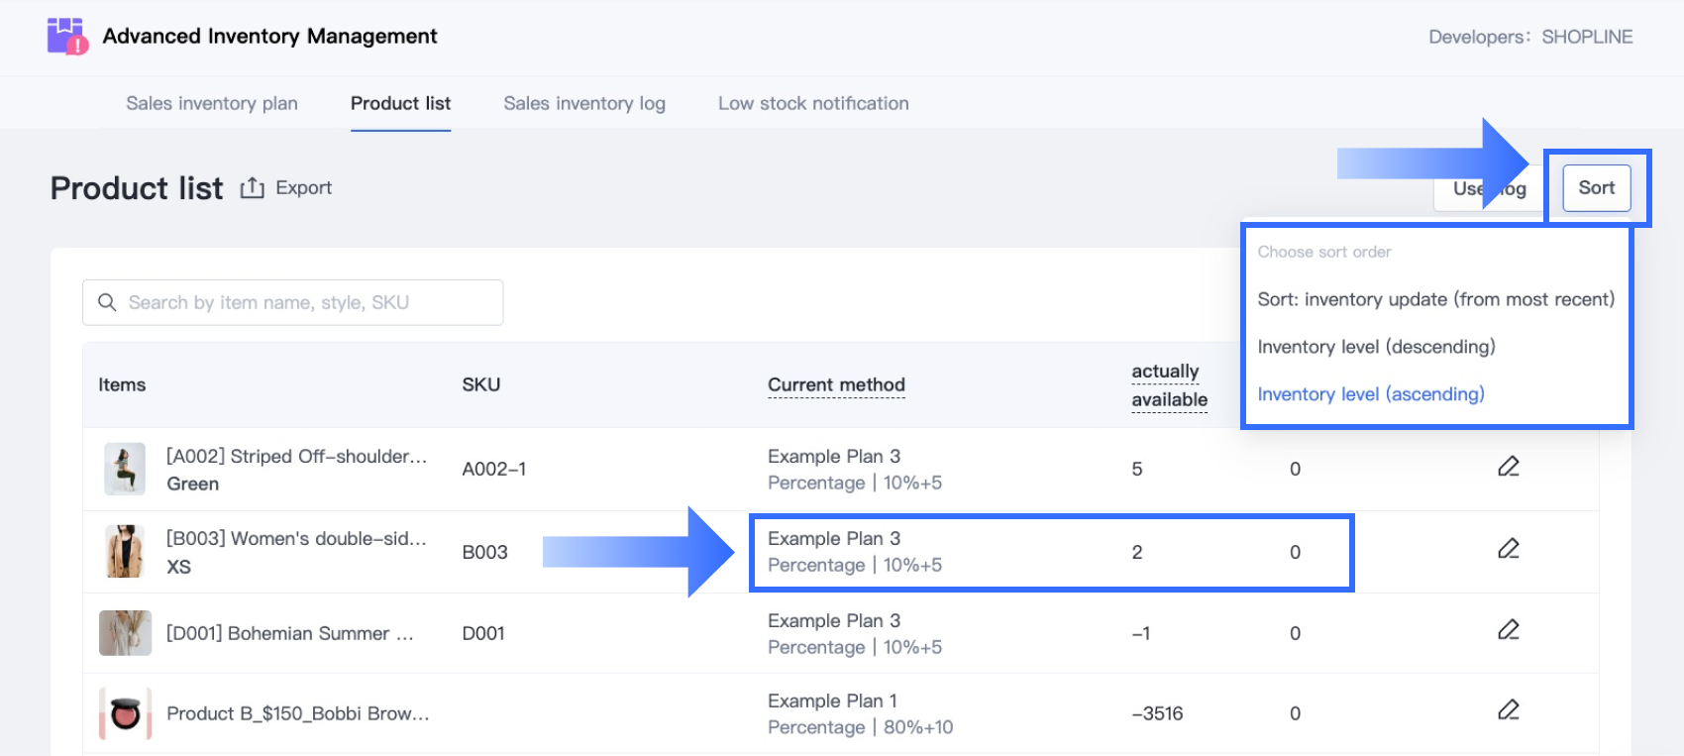Viewport: 1684px width, 756px height.
Task: Click the edit pencil for D001 row
Action: pyautogui.click(x=1508, y=630)
